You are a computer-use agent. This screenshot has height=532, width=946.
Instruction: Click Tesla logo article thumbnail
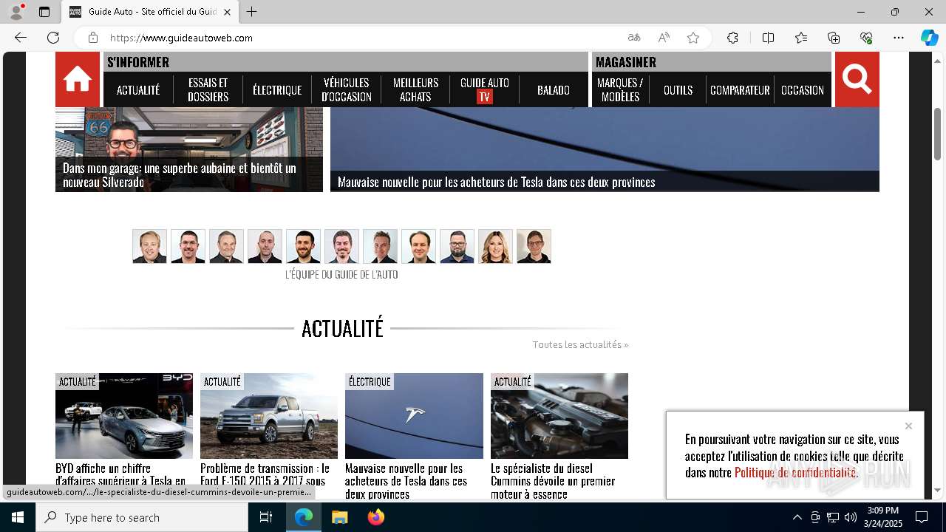[414, 415]
